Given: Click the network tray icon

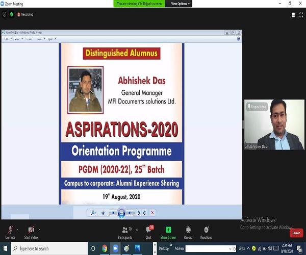Looking at the screenshot, I should [x=260, y=248].
